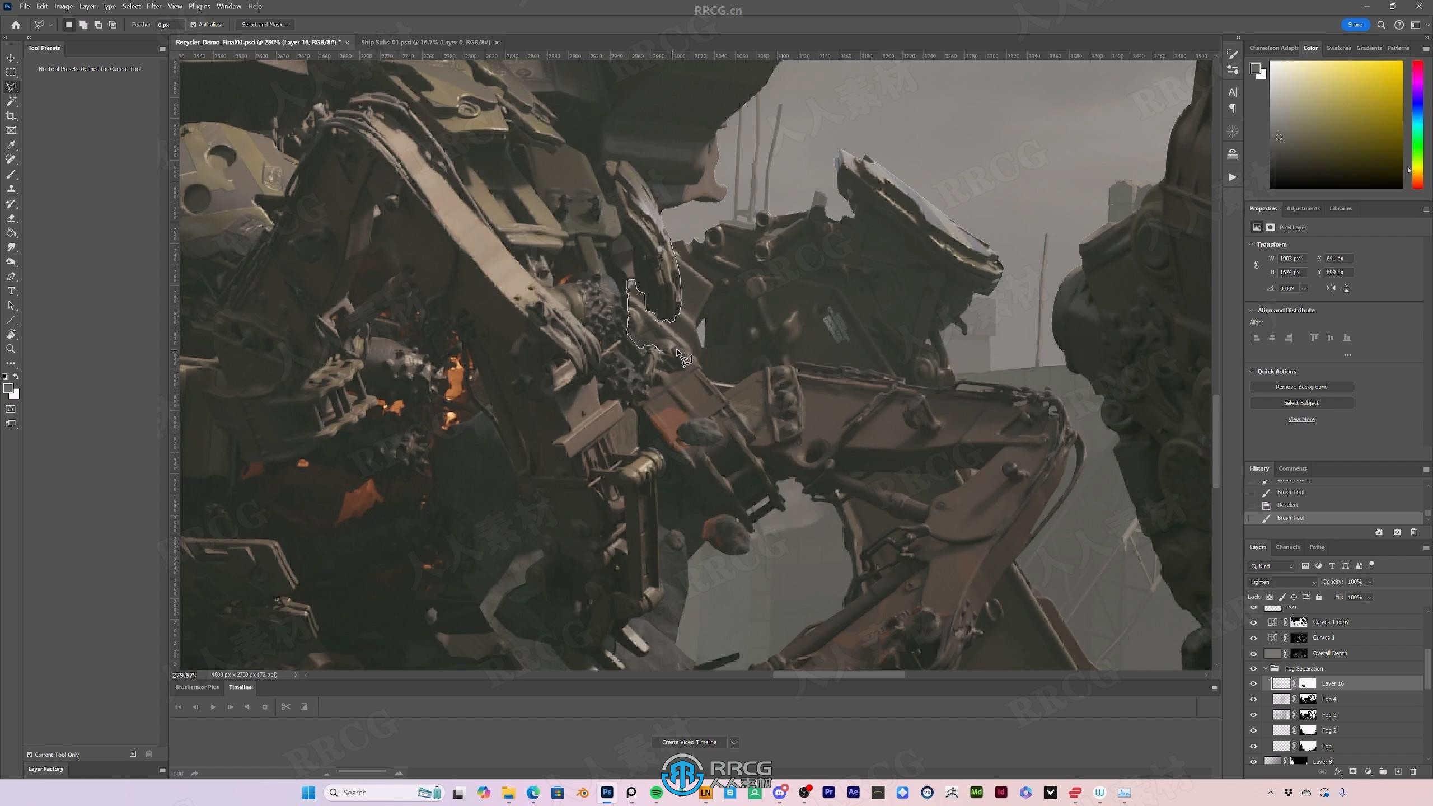Viewport: 1433px width, 806px height.
Task: Click the Select and Mask button
Action: pyautogui.click(x=265, y=25)
